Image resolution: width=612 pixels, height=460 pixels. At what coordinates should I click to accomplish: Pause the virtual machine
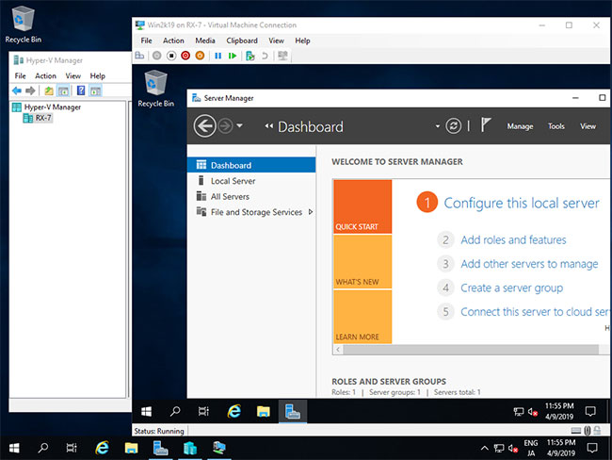tap(217, 56)
